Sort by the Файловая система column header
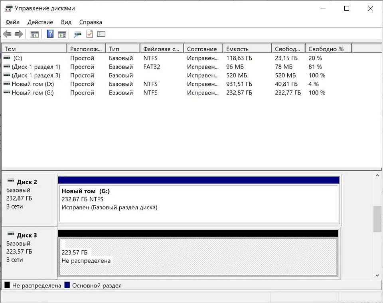 click(x=162, y=49)
